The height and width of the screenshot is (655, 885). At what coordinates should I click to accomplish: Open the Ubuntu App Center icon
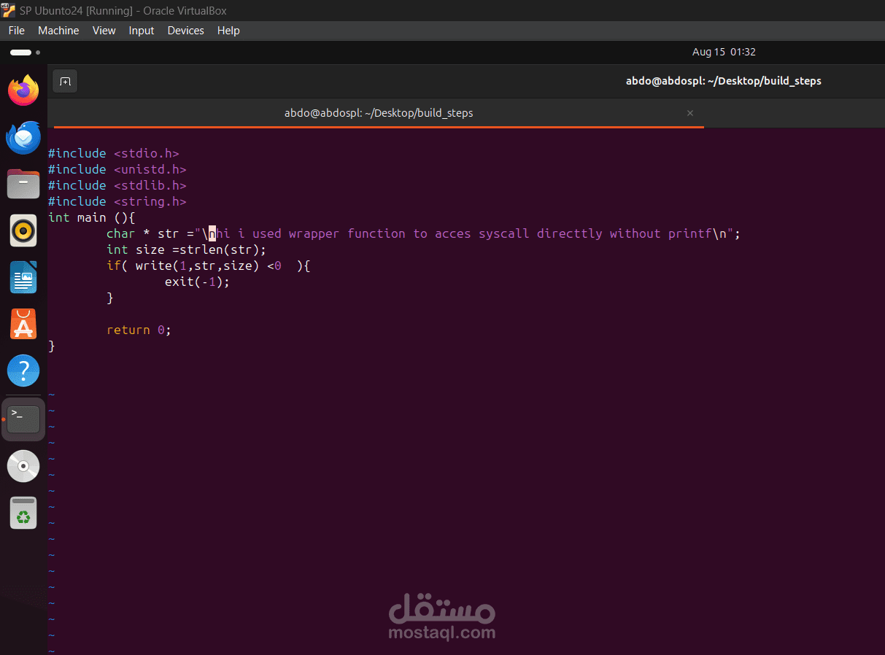23,324
